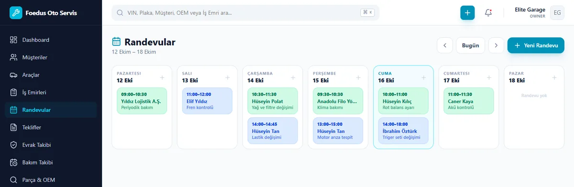Click the ⌘K shortcut badge
Viewport: 574px width, 187px height.
point(367,12)
